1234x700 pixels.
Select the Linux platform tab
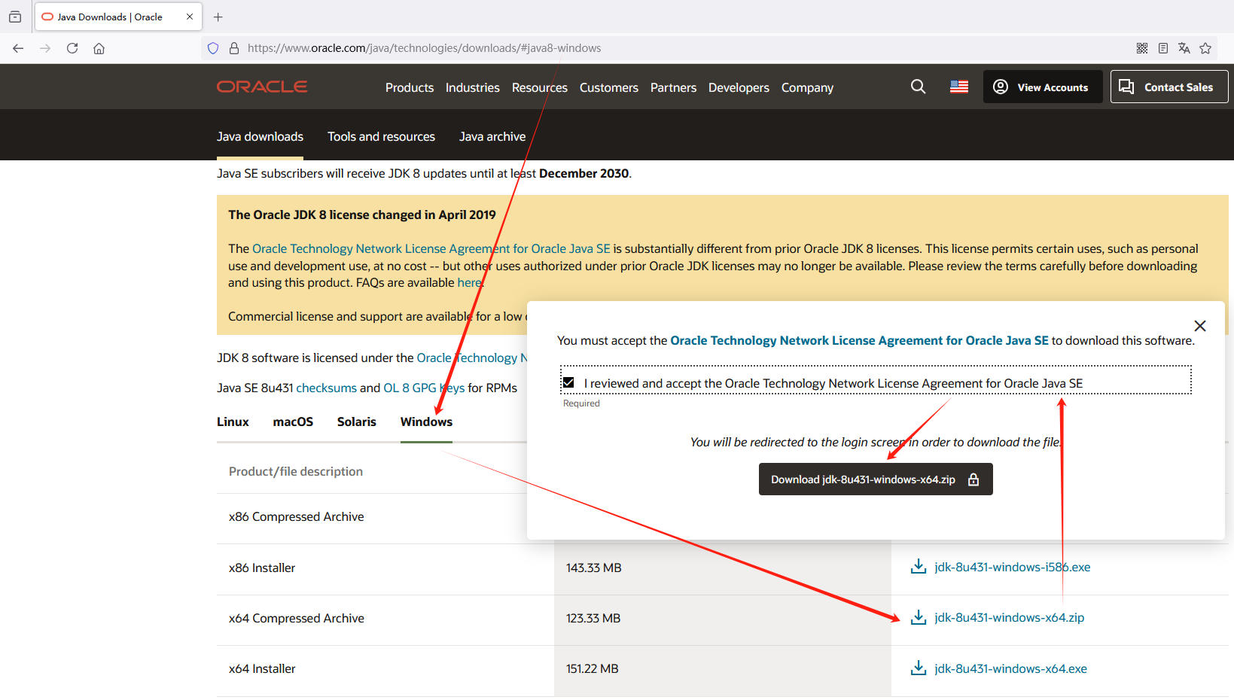(233, 422)
